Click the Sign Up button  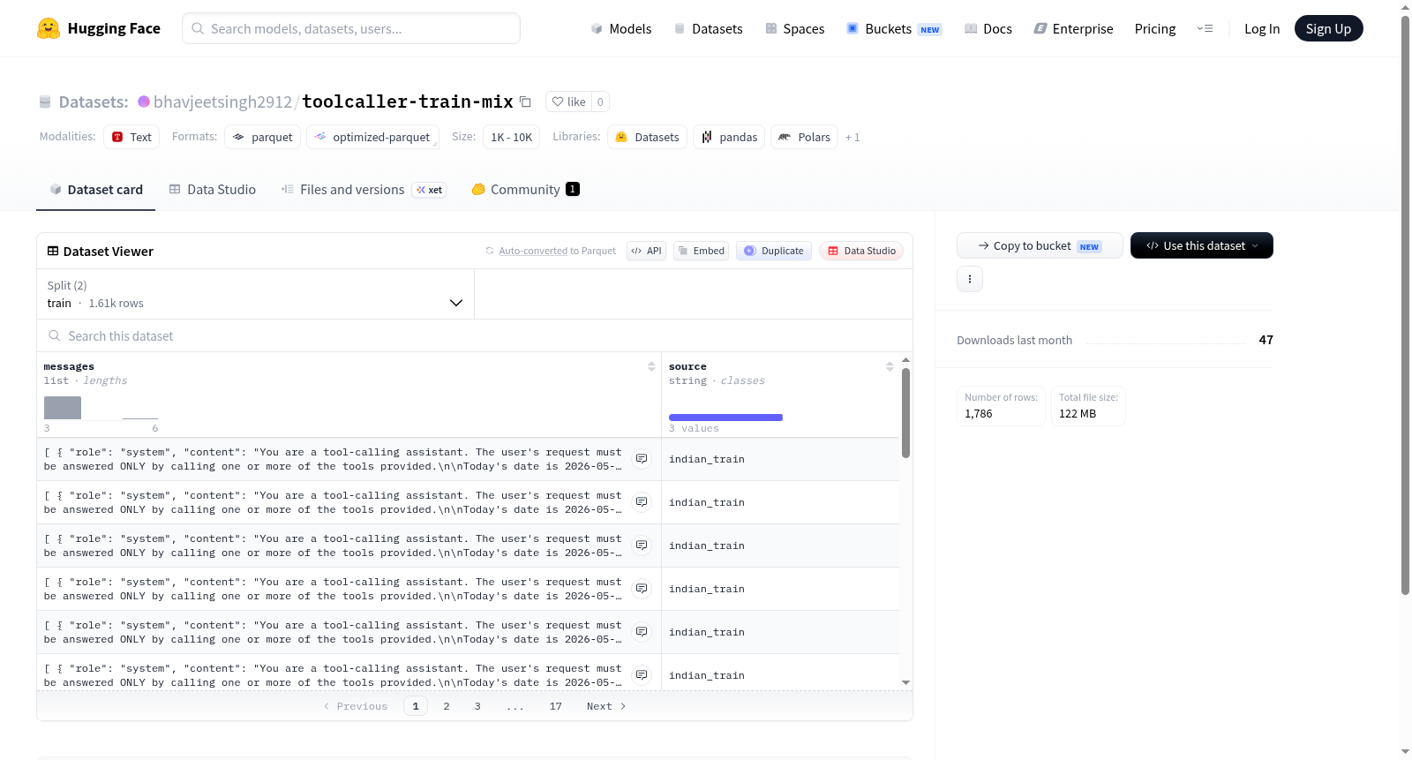click(x=1328, y=28)
